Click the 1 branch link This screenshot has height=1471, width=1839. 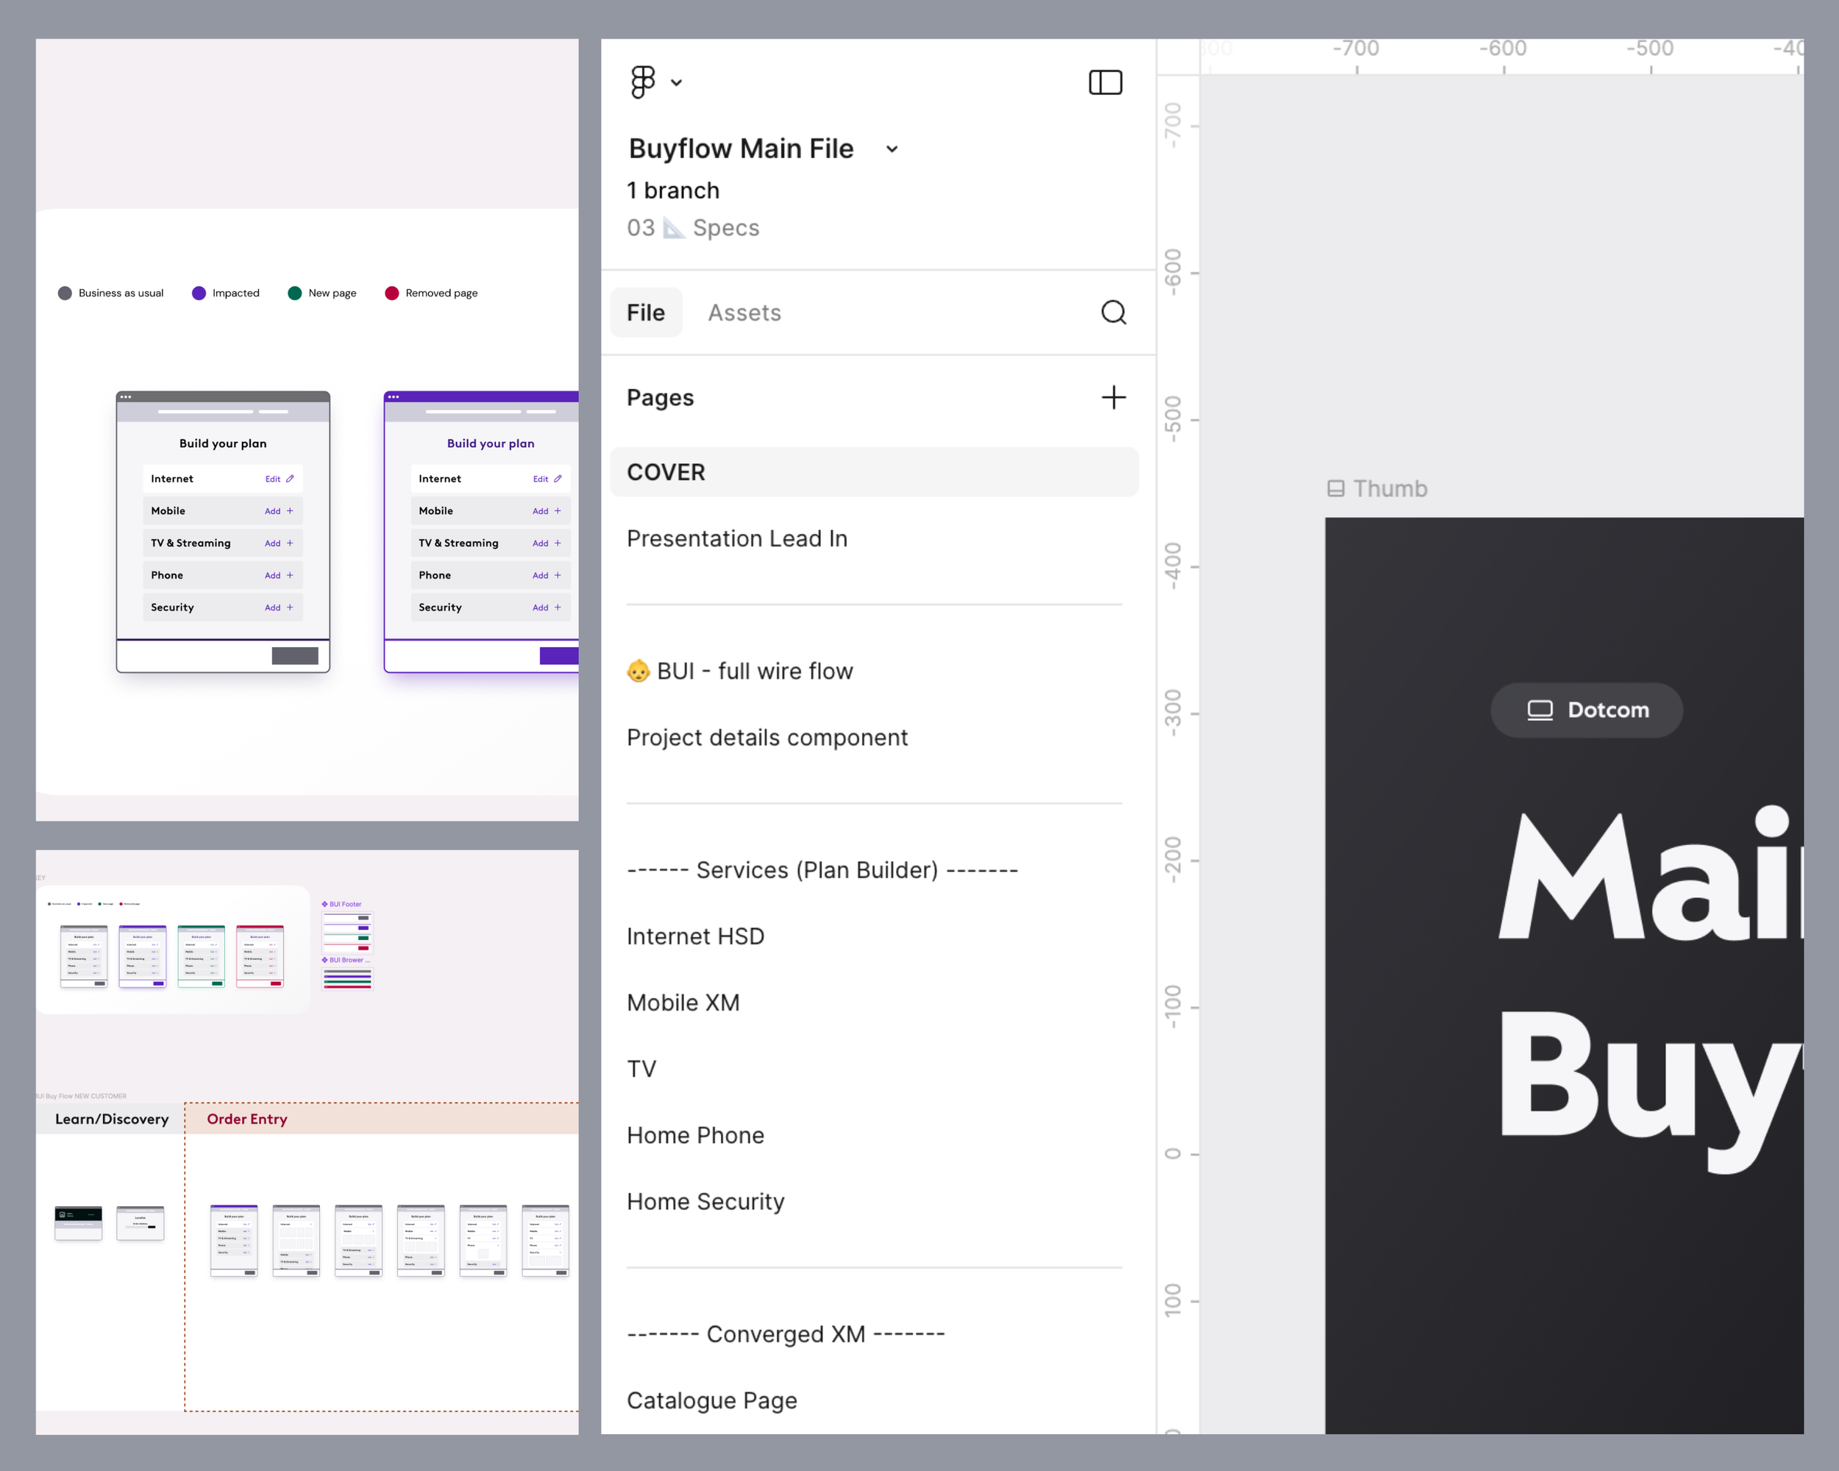tap(673, 190)
